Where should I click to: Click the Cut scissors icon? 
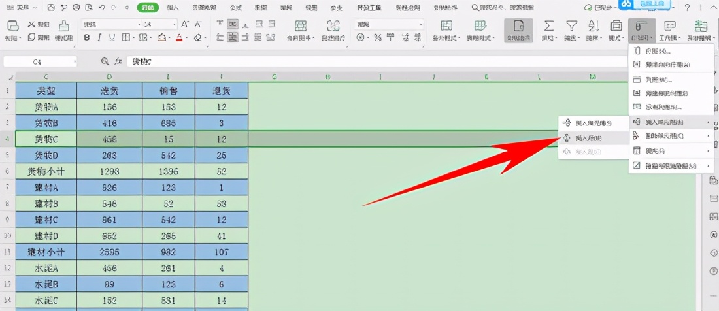(x=31, y=24)
